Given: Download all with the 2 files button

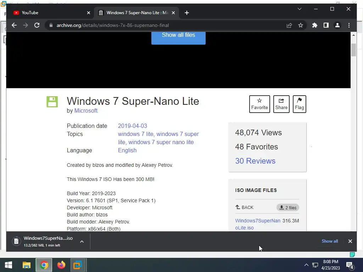Looking at the screenshot, I should [x=288, y=208].
